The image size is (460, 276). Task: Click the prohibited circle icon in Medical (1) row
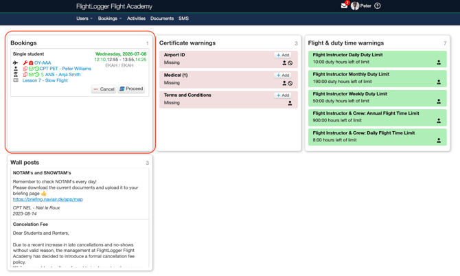[x=290, y=83]
